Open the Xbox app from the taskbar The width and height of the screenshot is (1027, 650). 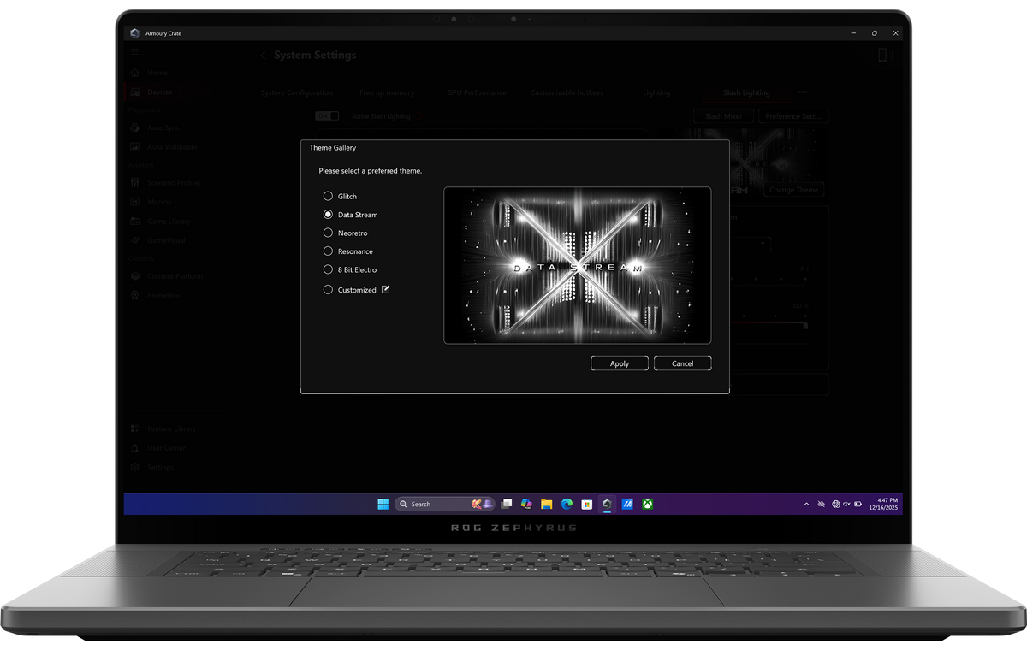[649, 504]
